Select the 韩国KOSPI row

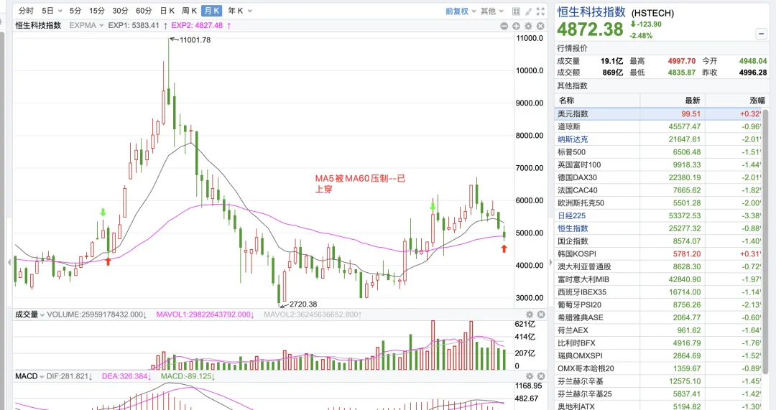click(x=659, y=253)
